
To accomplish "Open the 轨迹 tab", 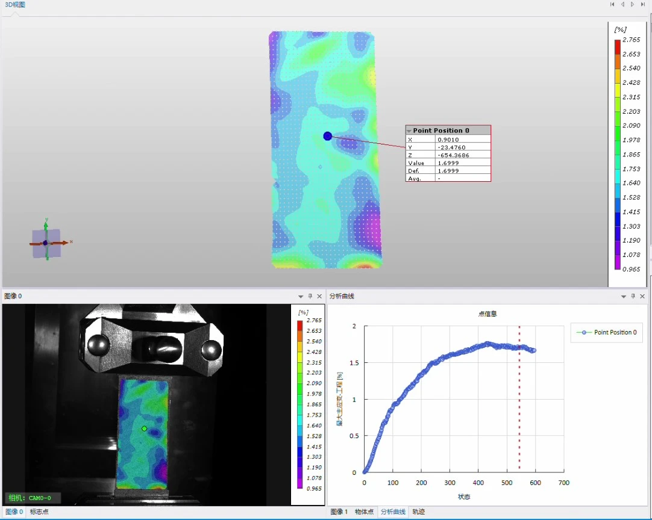I will click(x=418, y=512).
